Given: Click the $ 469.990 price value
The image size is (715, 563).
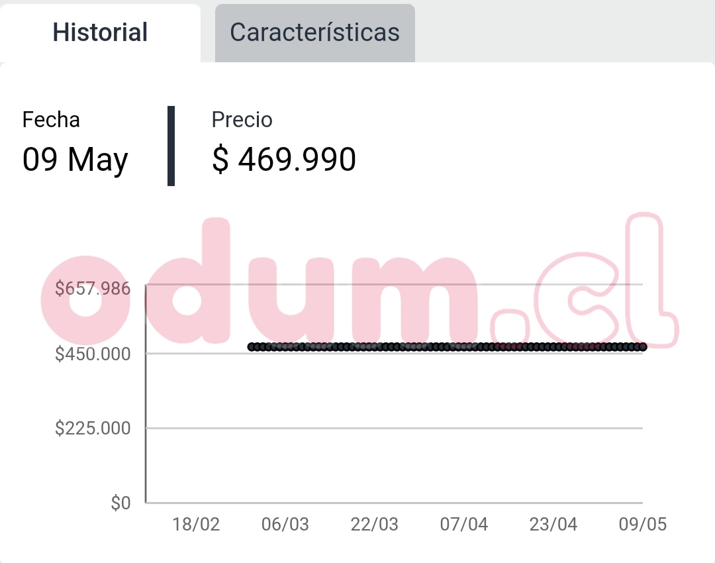Looking at the screenshot, I should click(x=284, y=160).
